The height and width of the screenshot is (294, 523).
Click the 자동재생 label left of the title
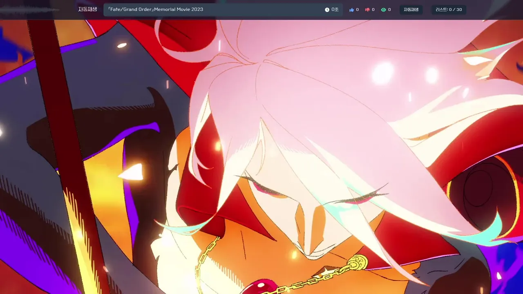87,9
